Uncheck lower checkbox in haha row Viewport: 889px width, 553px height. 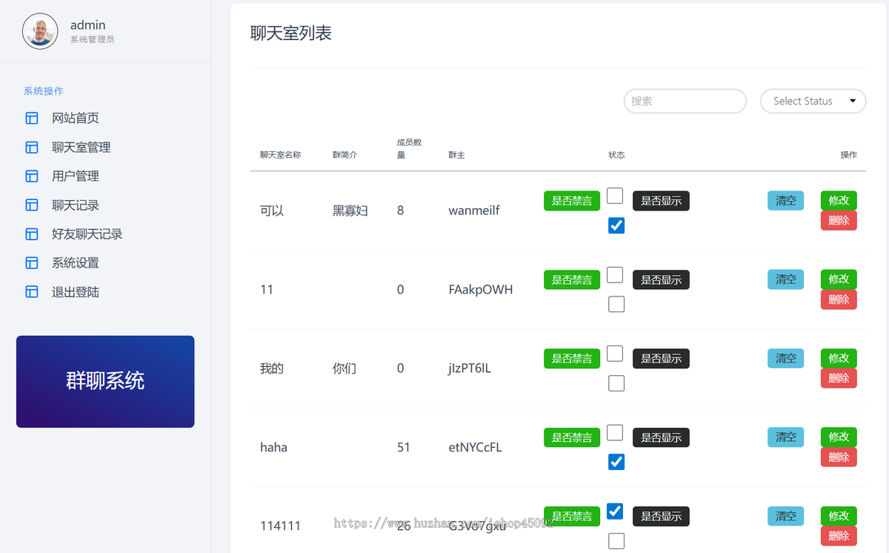[616, 462]
